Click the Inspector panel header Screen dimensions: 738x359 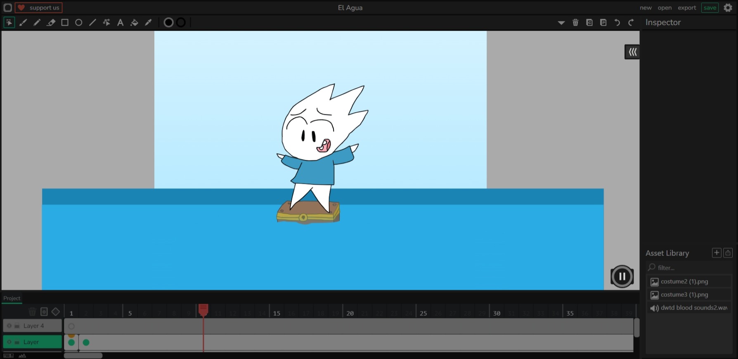(x=663, y=22)
